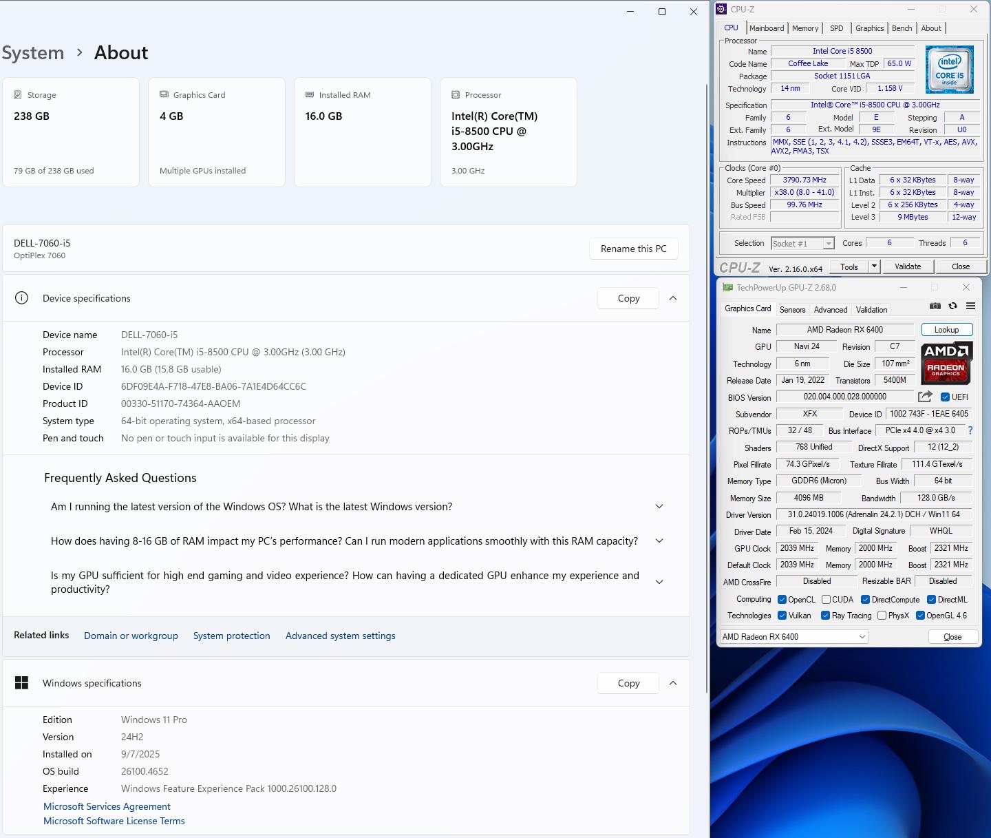Image resolution: width=991 pixels, height=838 pixels.
Task: Toggle the Vulkan checkbox
Action: pyautogui.click(x=782, y=616)
